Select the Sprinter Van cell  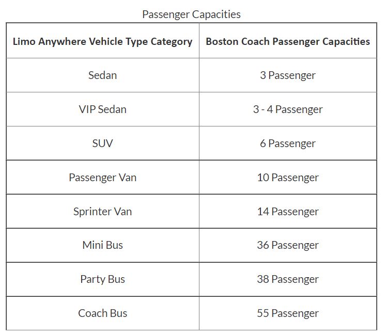pos(102,212)
